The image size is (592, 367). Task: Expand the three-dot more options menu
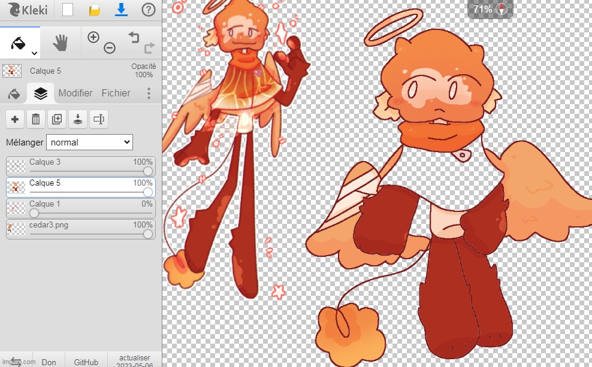(x=149, y=93)
